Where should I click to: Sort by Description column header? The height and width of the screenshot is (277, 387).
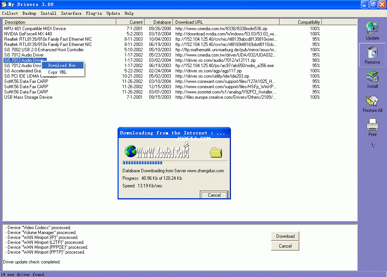coord(59,22)
